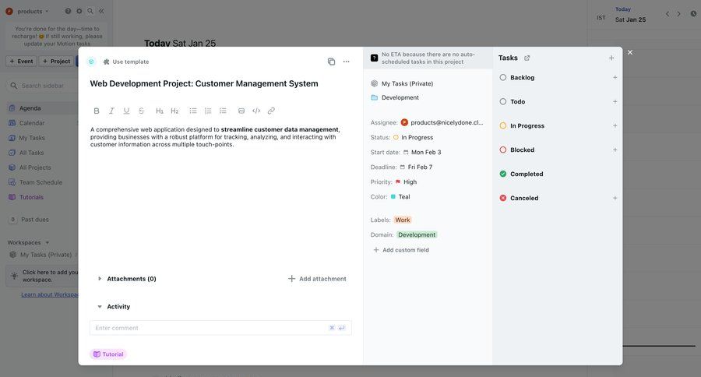Screen dimensions: 701x377
Task: Select the Todo status circle
Action: (x=503, y=101)
